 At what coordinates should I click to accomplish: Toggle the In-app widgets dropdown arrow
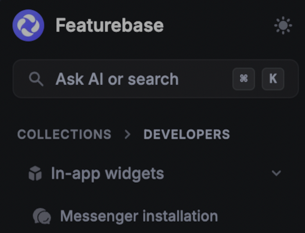(x=276, y=173)
